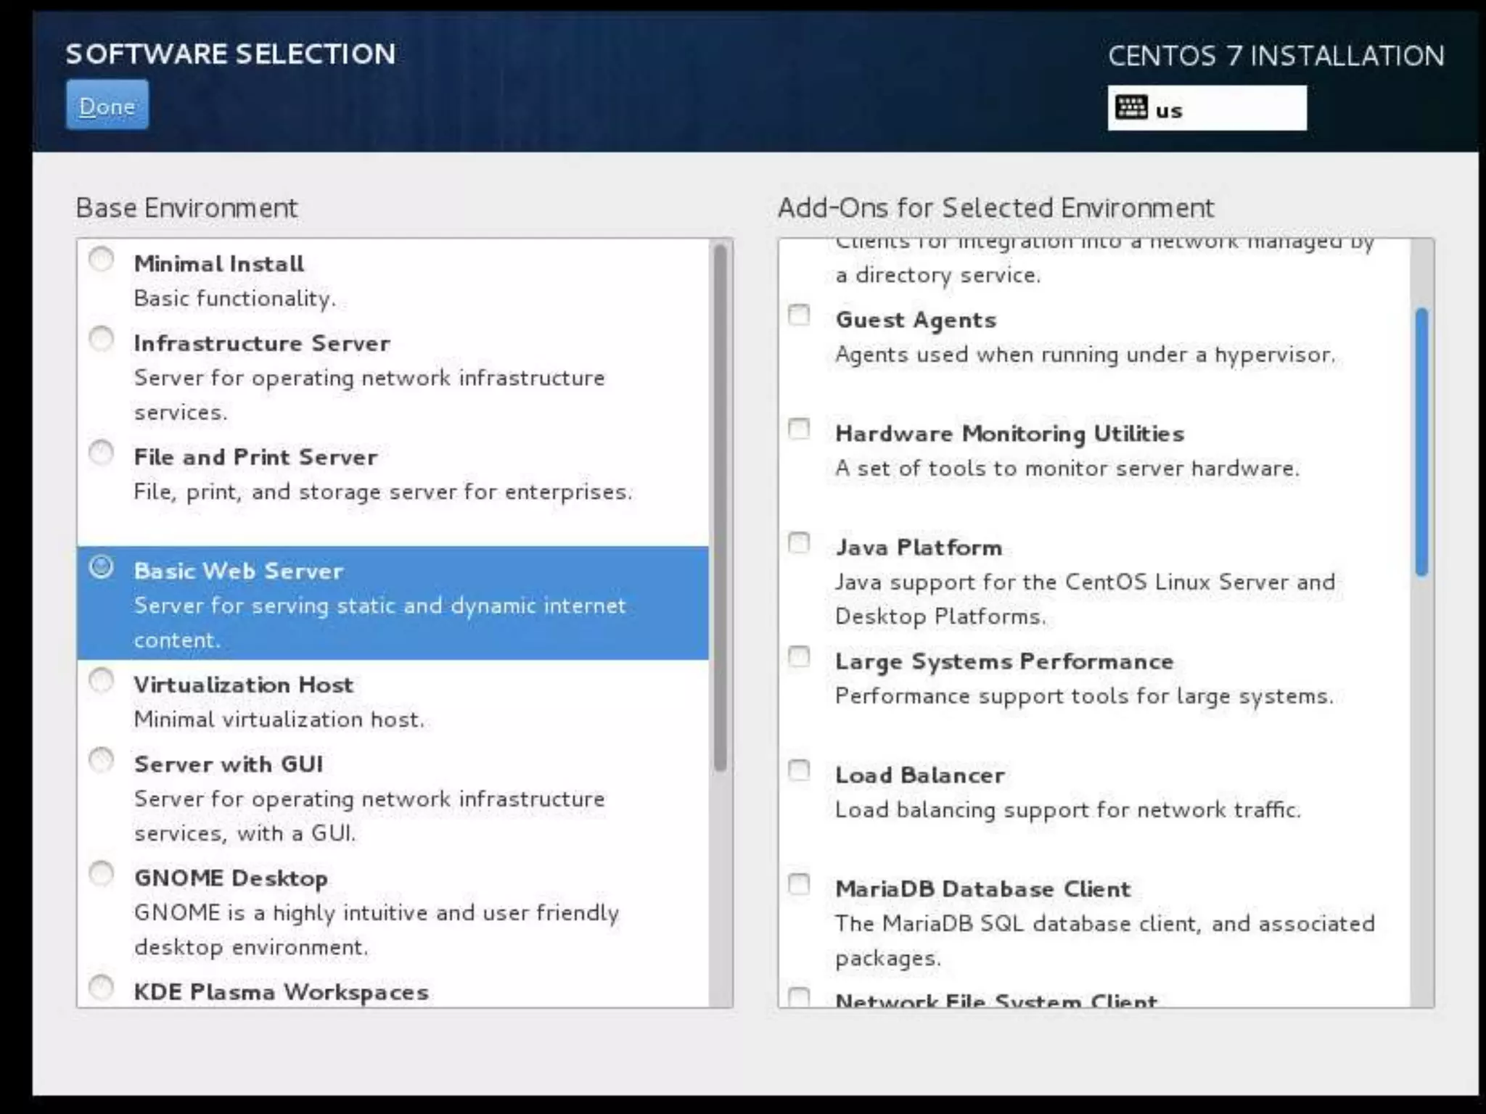1486x1114 pixels.
Task: Click the Done button
Action: pos(107,106)
